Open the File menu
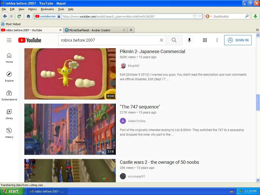 4,9
